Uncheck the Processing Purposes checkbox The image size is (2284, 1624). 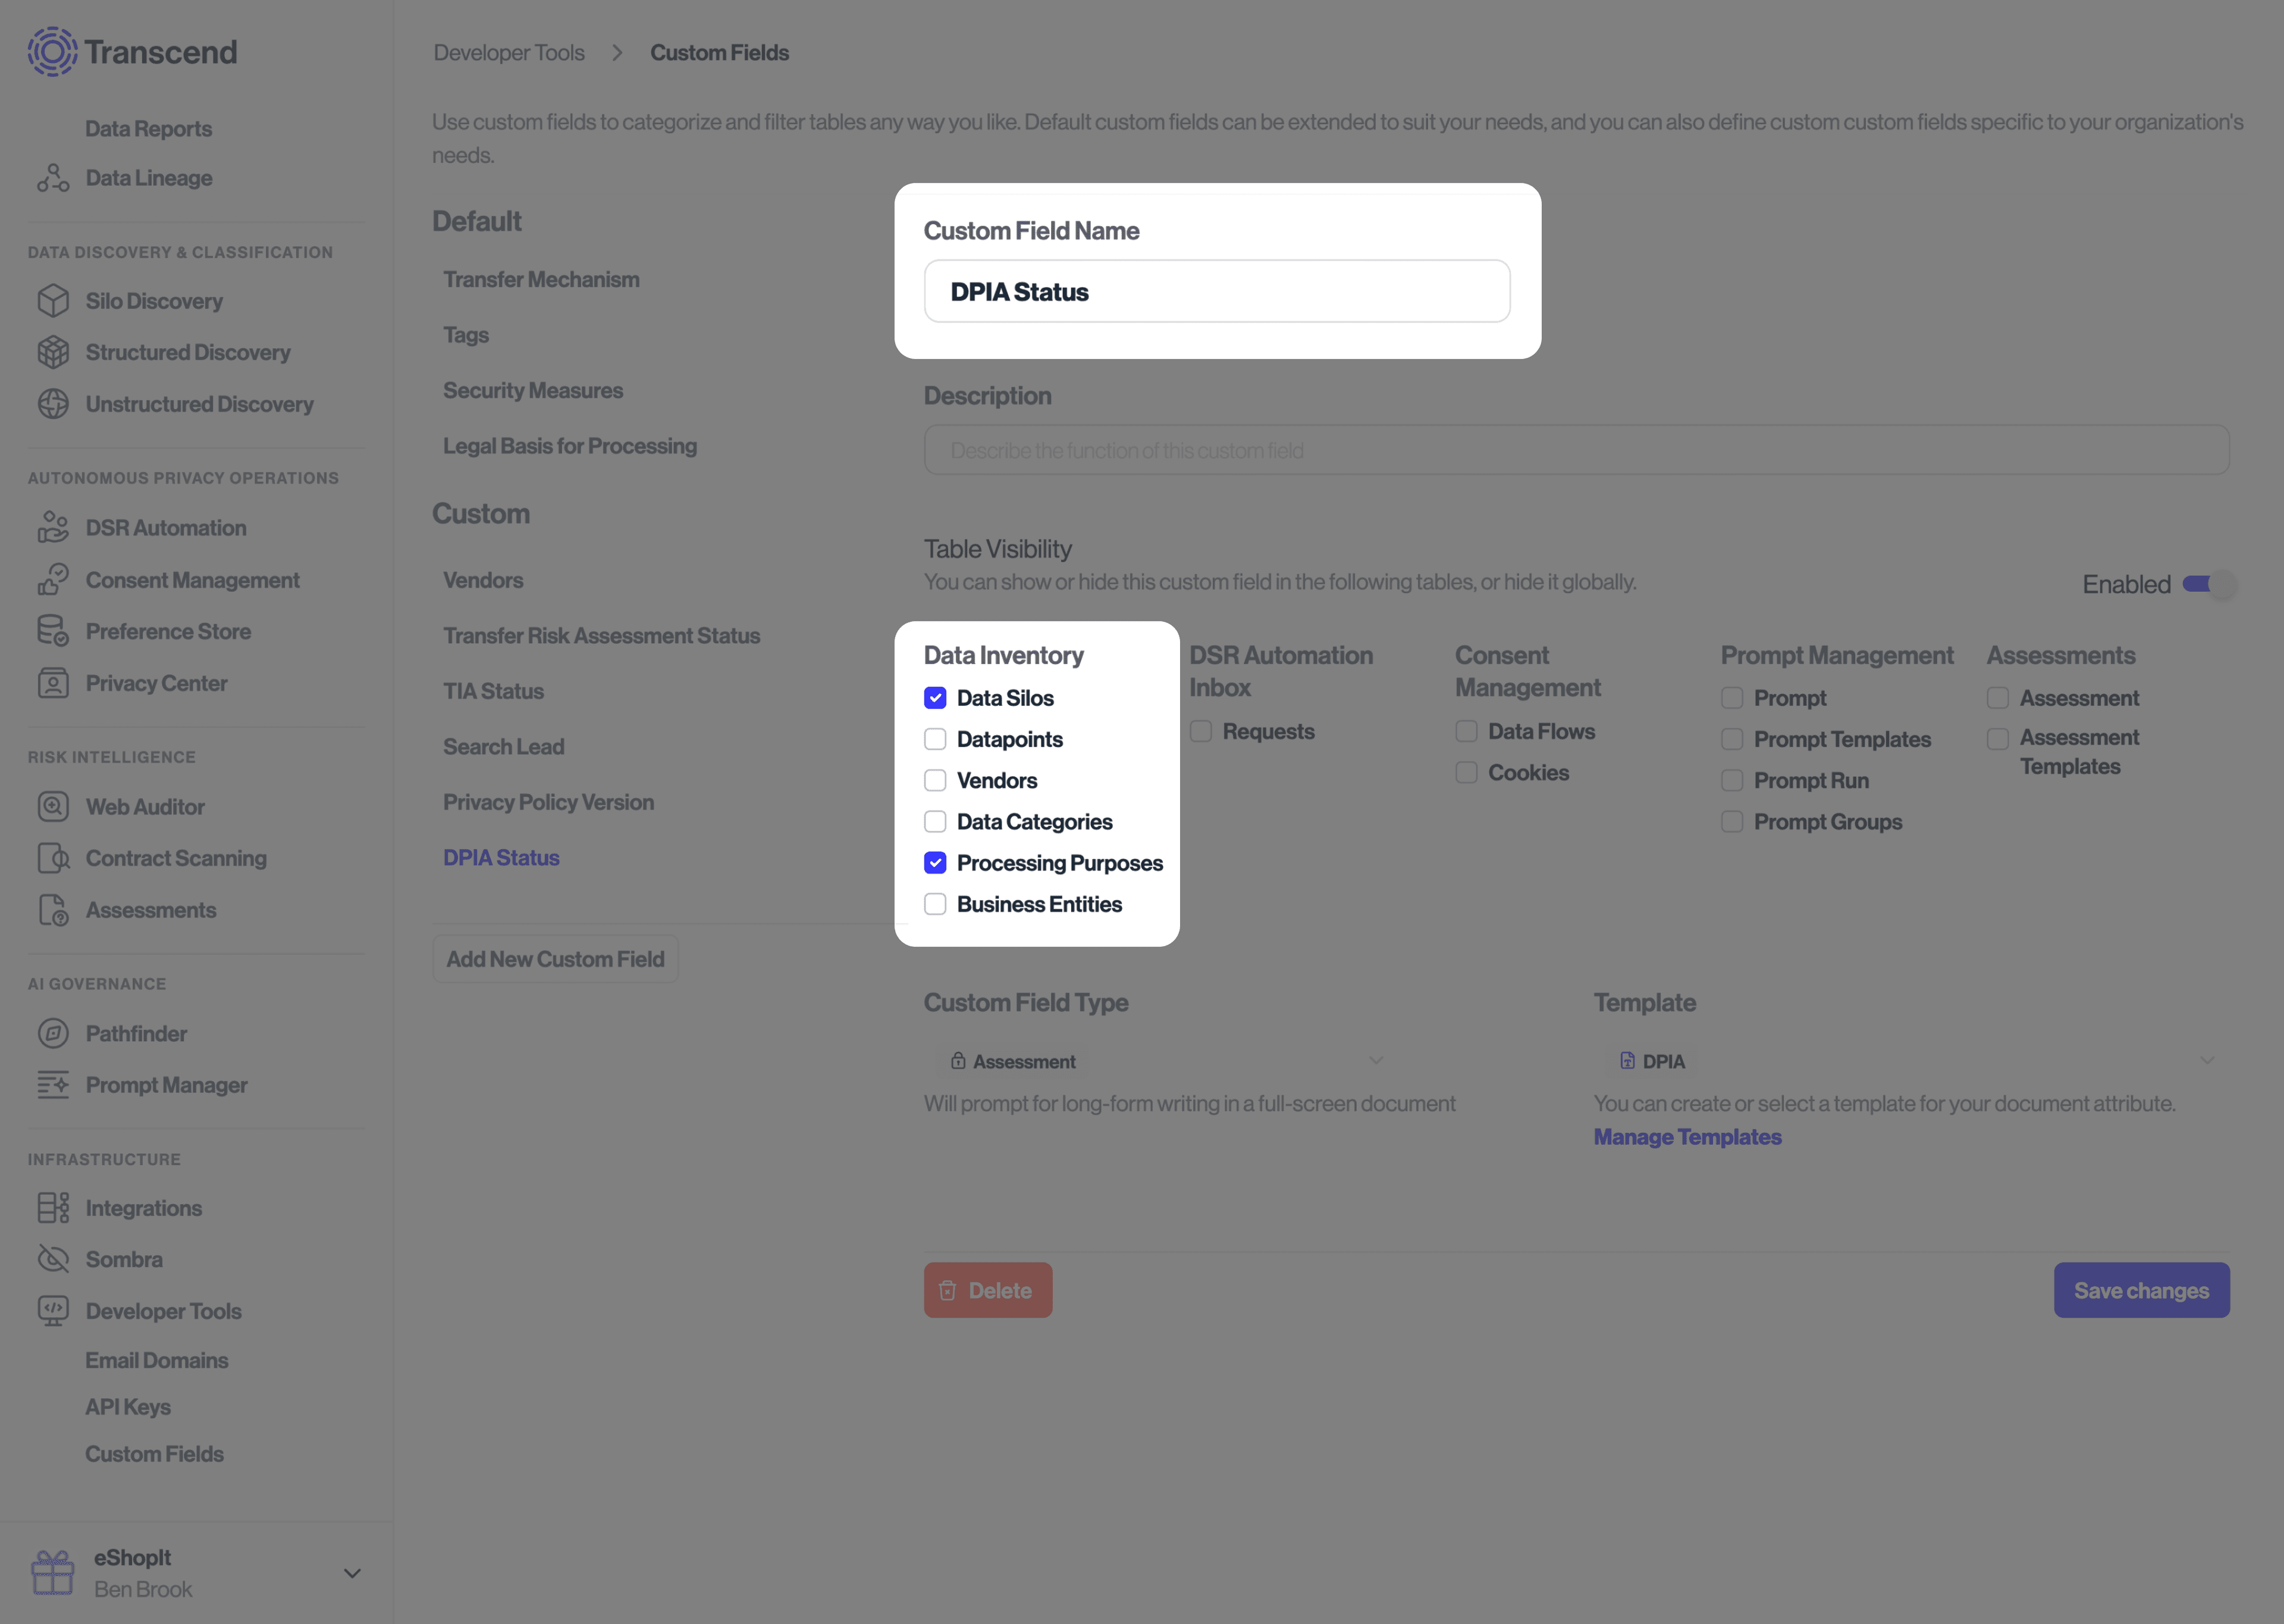(x=935, y=863)
